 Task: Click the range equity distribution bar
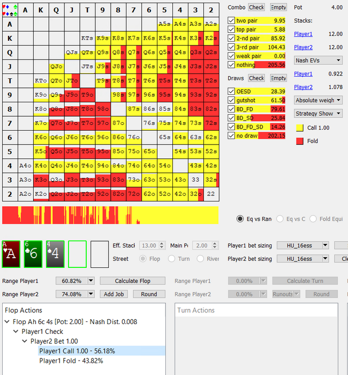(x=110, y=215)
